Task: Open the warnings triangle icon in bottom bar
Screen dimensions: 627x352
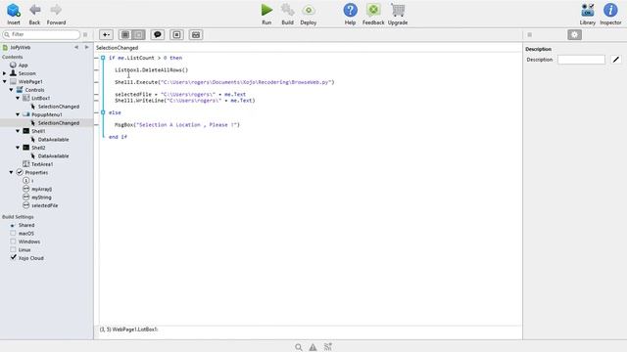Action: 313,347
